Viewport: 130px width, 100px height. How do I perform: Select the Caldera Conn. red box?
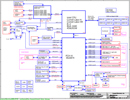click(35, 40)
